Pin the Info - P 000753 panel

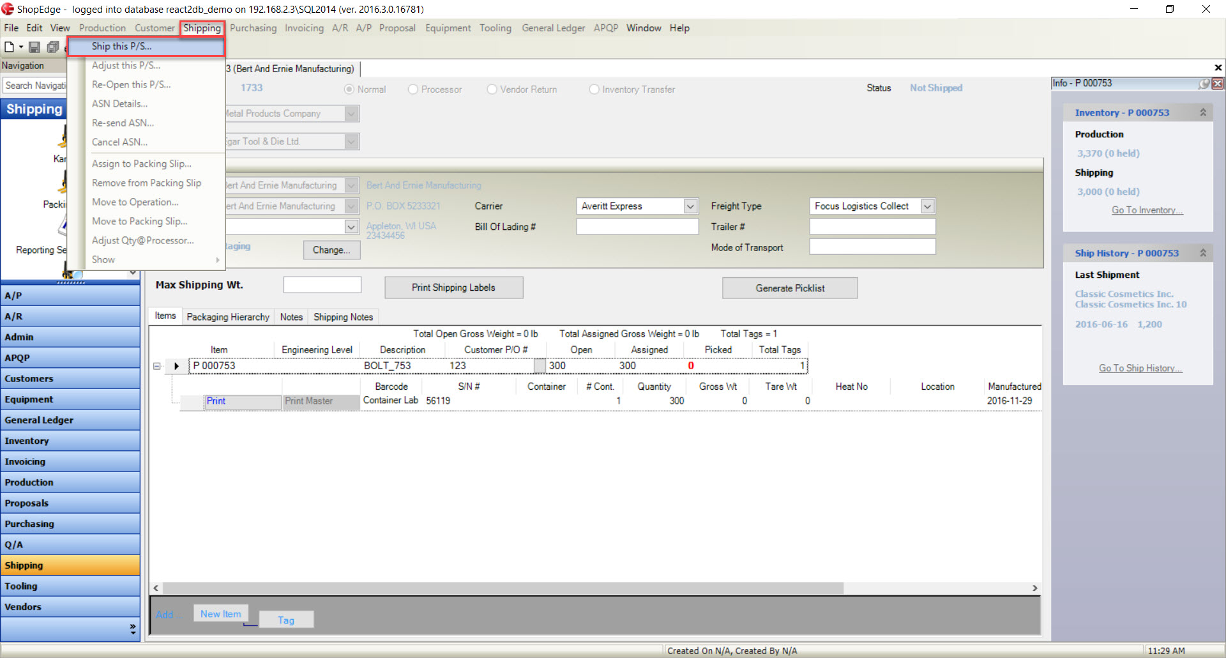coord(1204,84)
